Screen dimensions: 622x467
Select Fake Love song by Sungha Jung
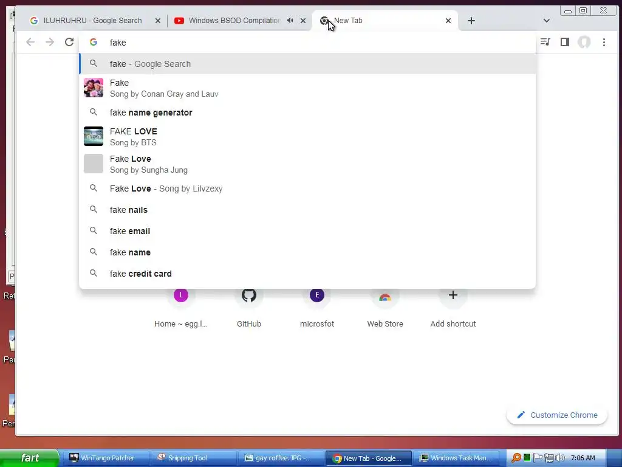click(307, 164)
